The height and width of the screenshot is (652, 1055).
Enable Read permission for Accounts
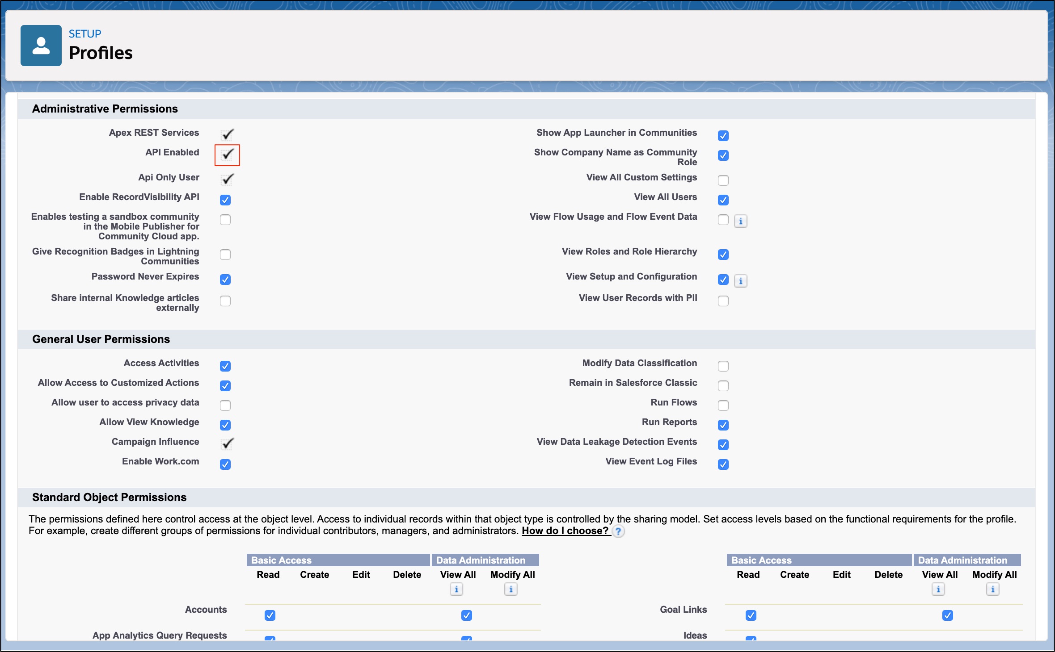[269, 615]
